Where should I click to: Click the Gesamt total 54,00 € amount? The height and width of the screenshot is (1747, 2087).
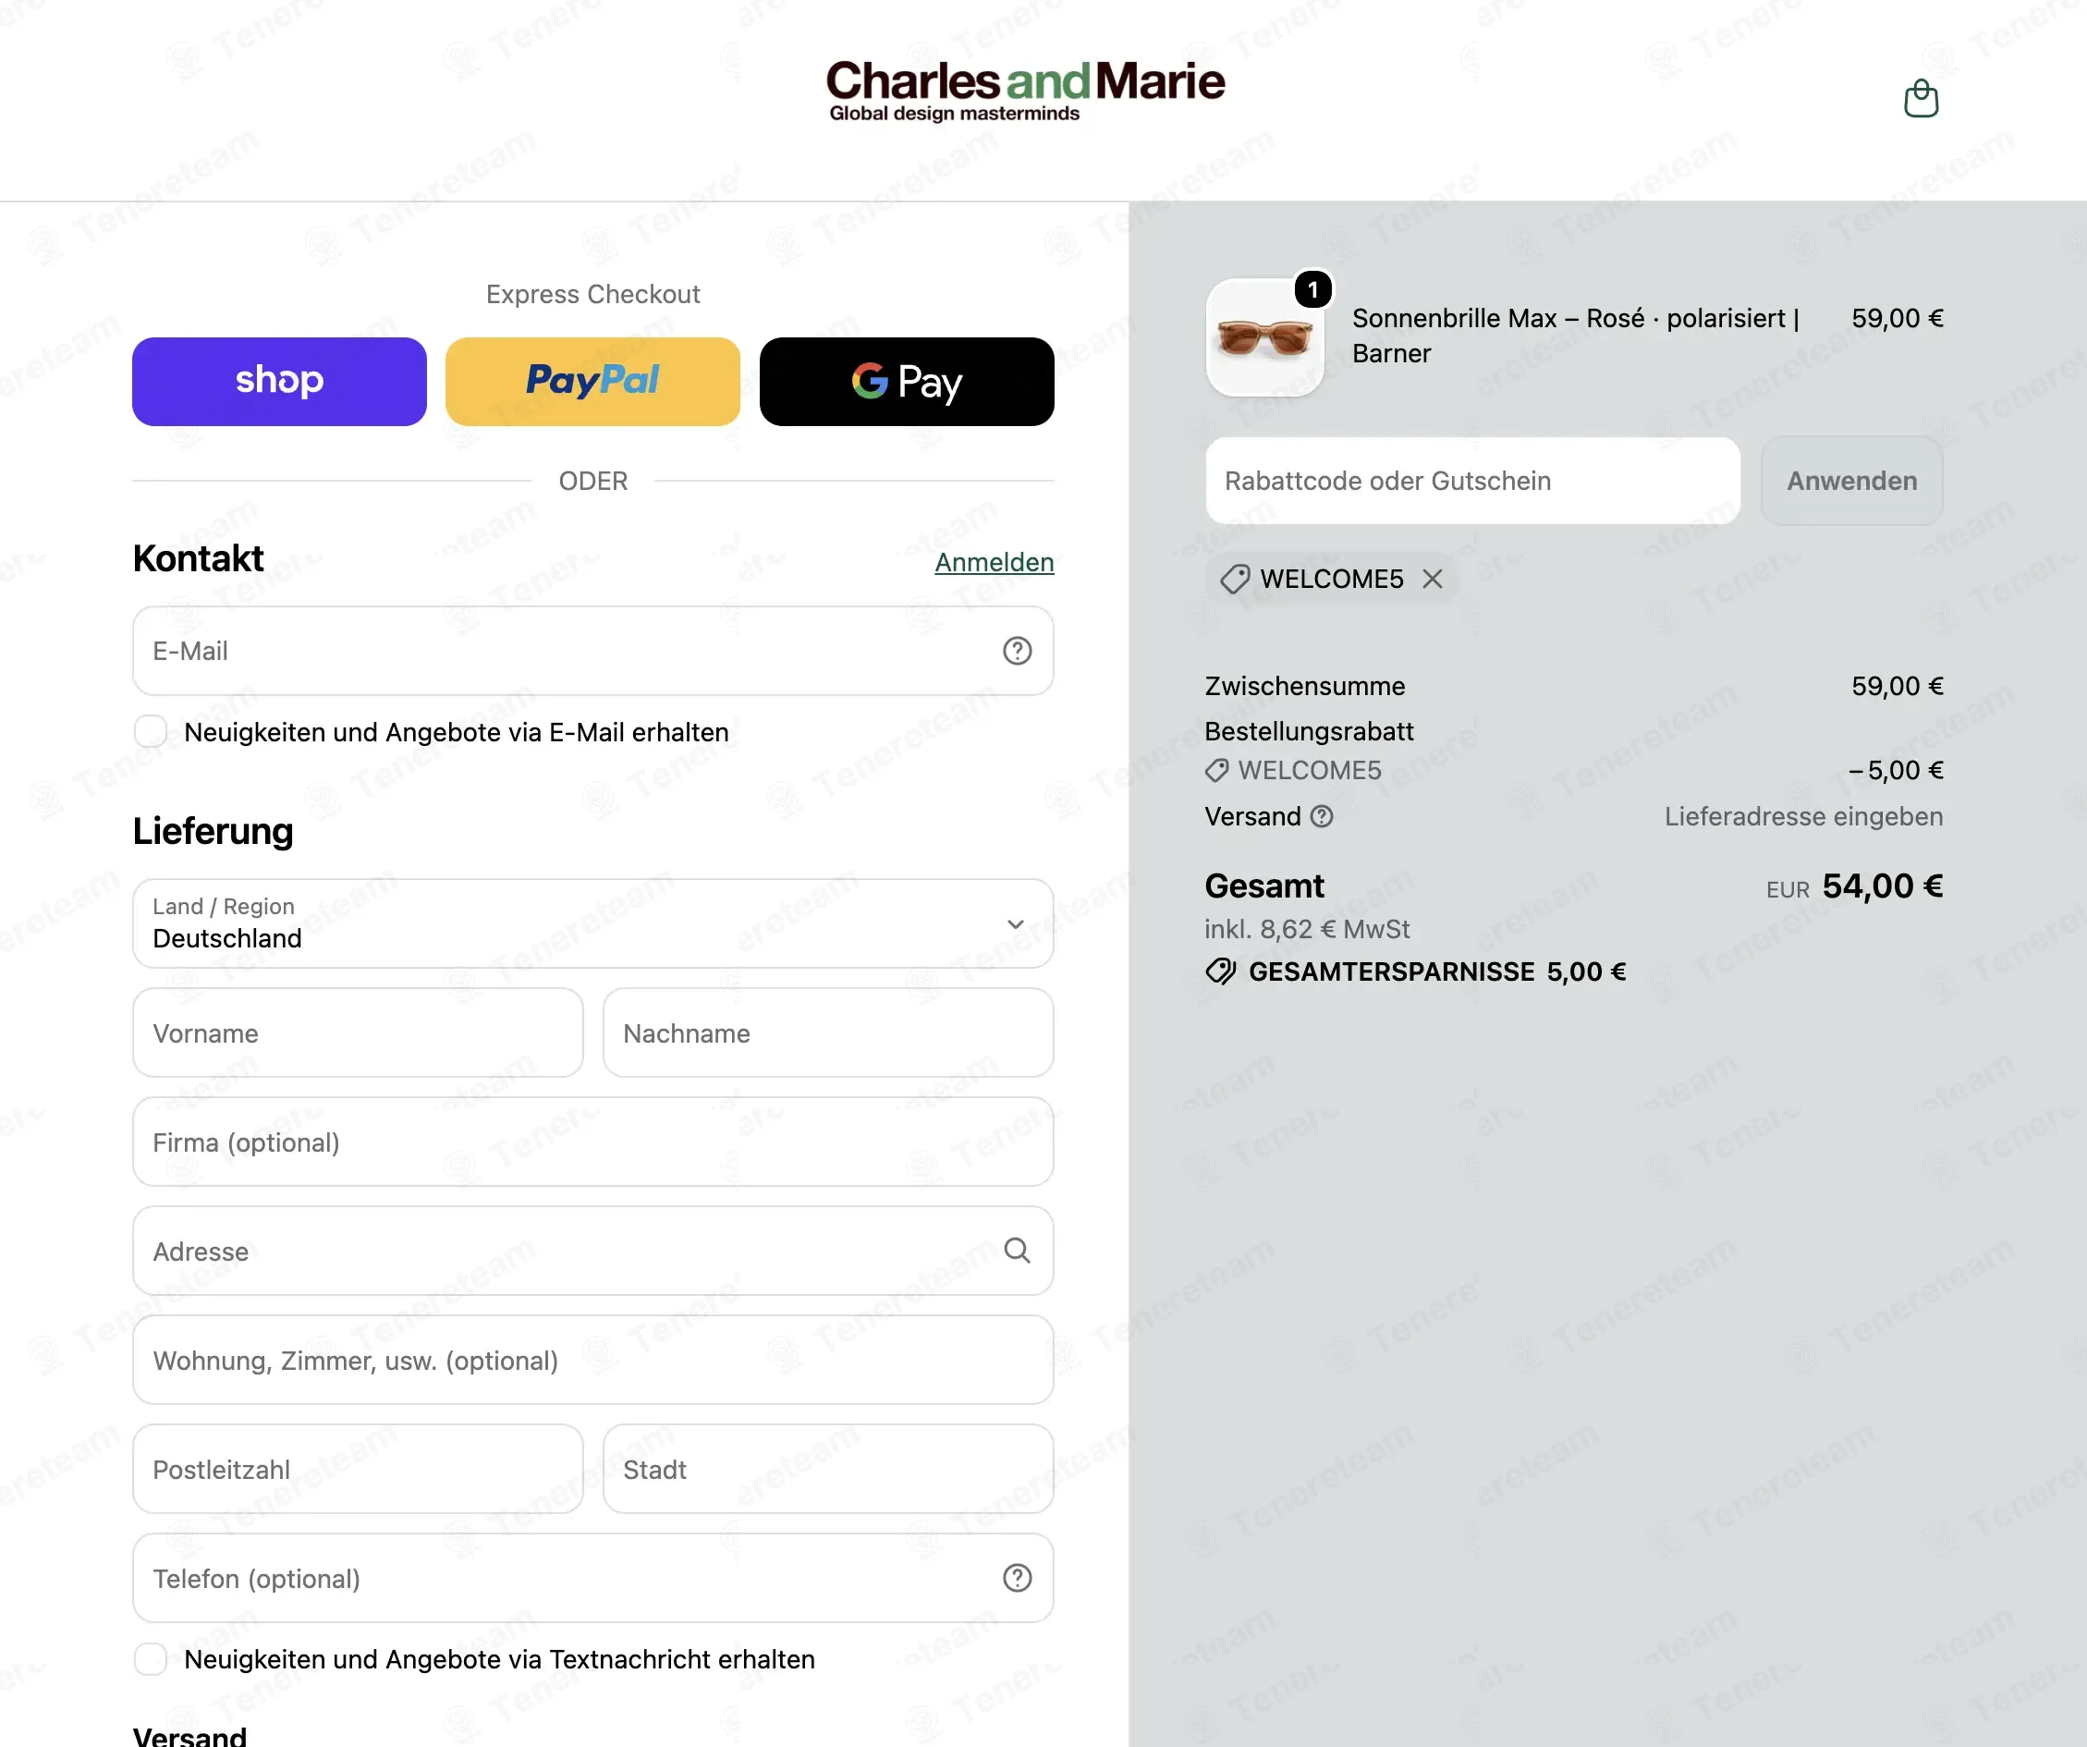click(x=1883, y=886)
